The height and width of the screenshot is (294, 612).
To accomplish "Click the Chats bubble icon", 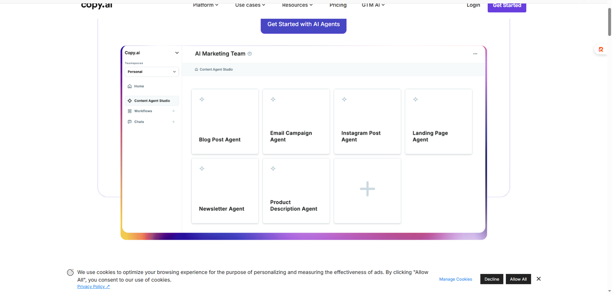I will click(130, 122).
